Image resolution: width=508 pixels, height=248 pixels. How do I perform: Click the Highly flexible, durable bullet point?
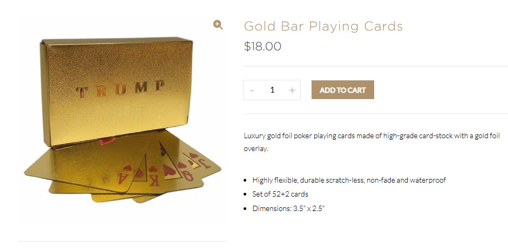point(349,180)
